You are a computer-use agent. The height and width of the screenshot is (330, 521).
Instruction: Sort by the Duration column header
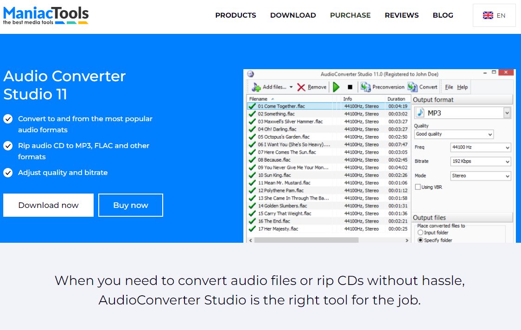coord(396,99)
